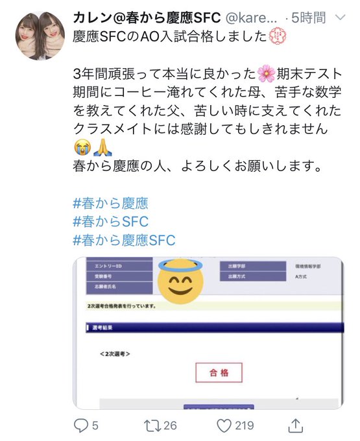The width and height of the screenshot is (360, 441).
Task: Open tweet options chevron menu
Action: [x=341, y=18]
